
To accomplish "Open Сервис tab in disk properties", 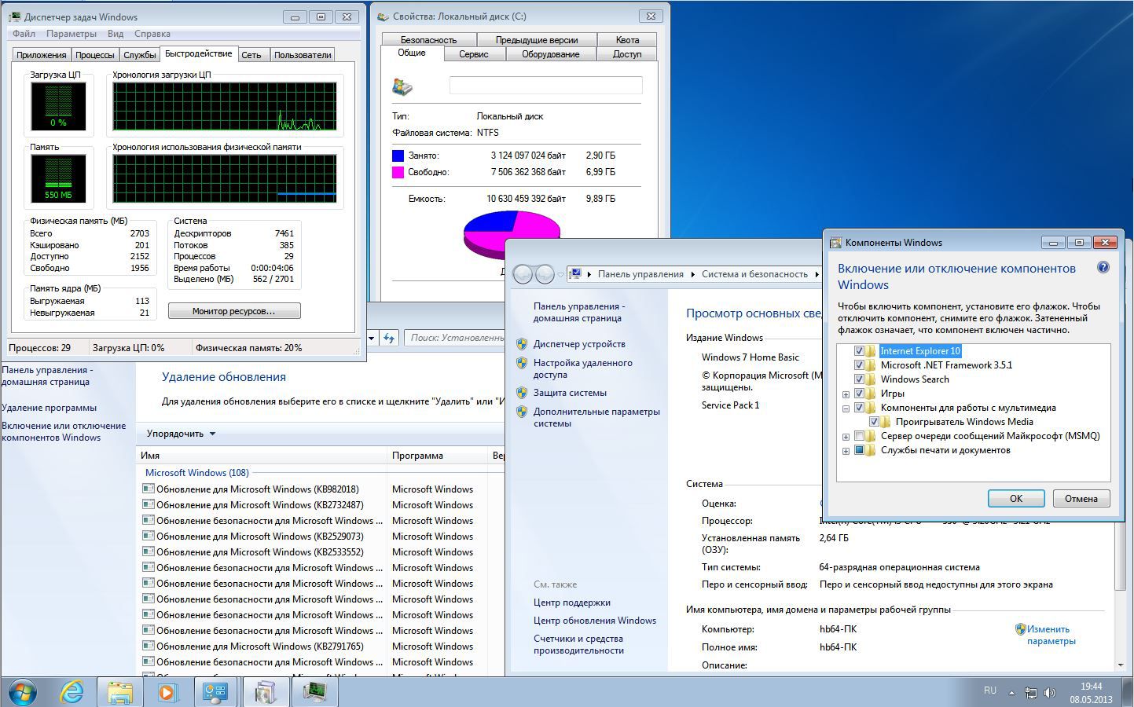I will click(474, 54).
